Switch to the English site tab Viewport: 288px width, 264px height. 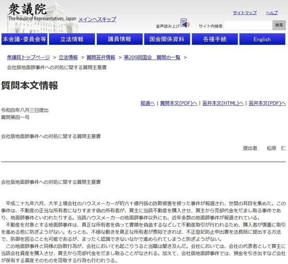click(x=262, y=39)
